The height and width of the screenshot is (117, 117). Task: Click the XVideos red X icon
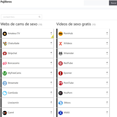(61, 43)
